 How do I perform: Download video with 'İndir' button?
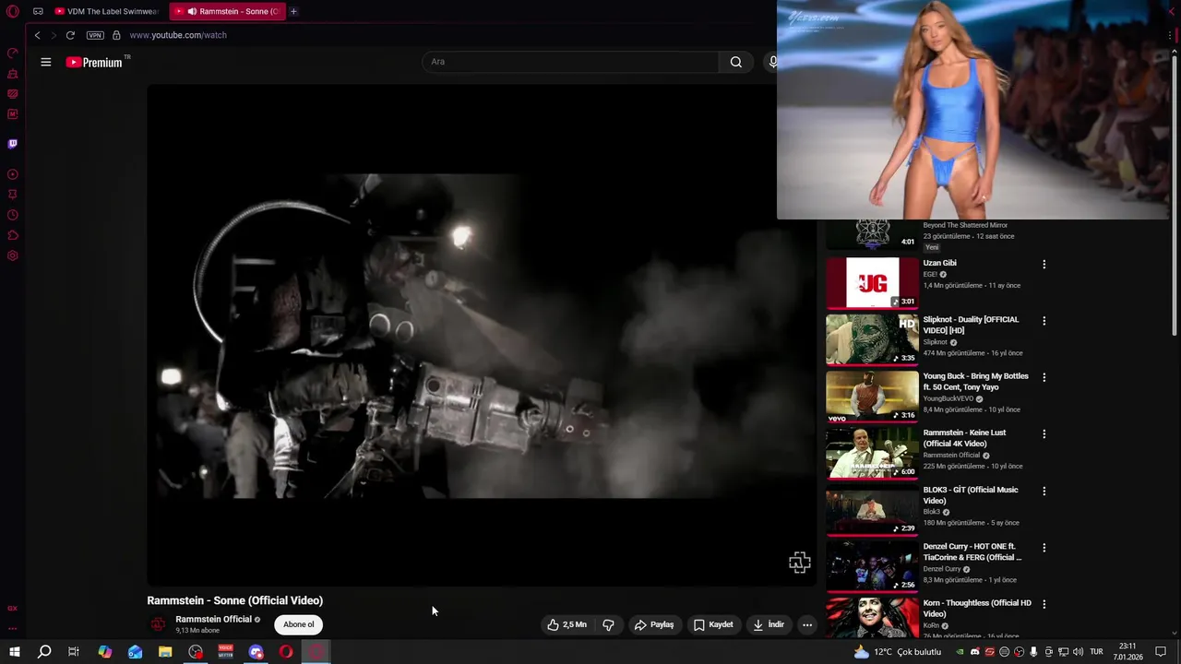pos(769,624)
